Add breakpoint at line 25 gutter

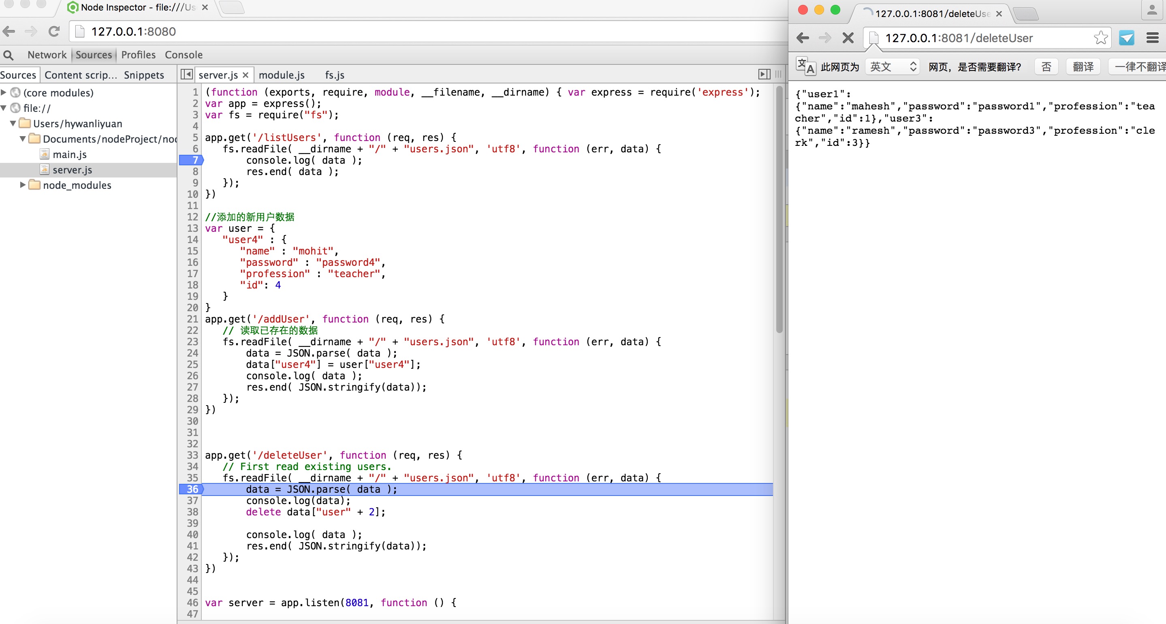point(192,365)
